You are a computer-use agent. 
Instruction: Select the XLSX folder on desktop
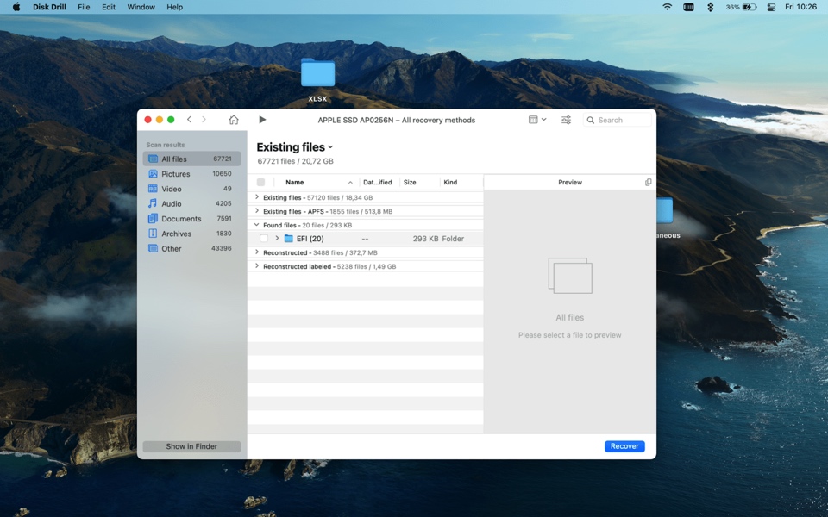click(317, 79)
